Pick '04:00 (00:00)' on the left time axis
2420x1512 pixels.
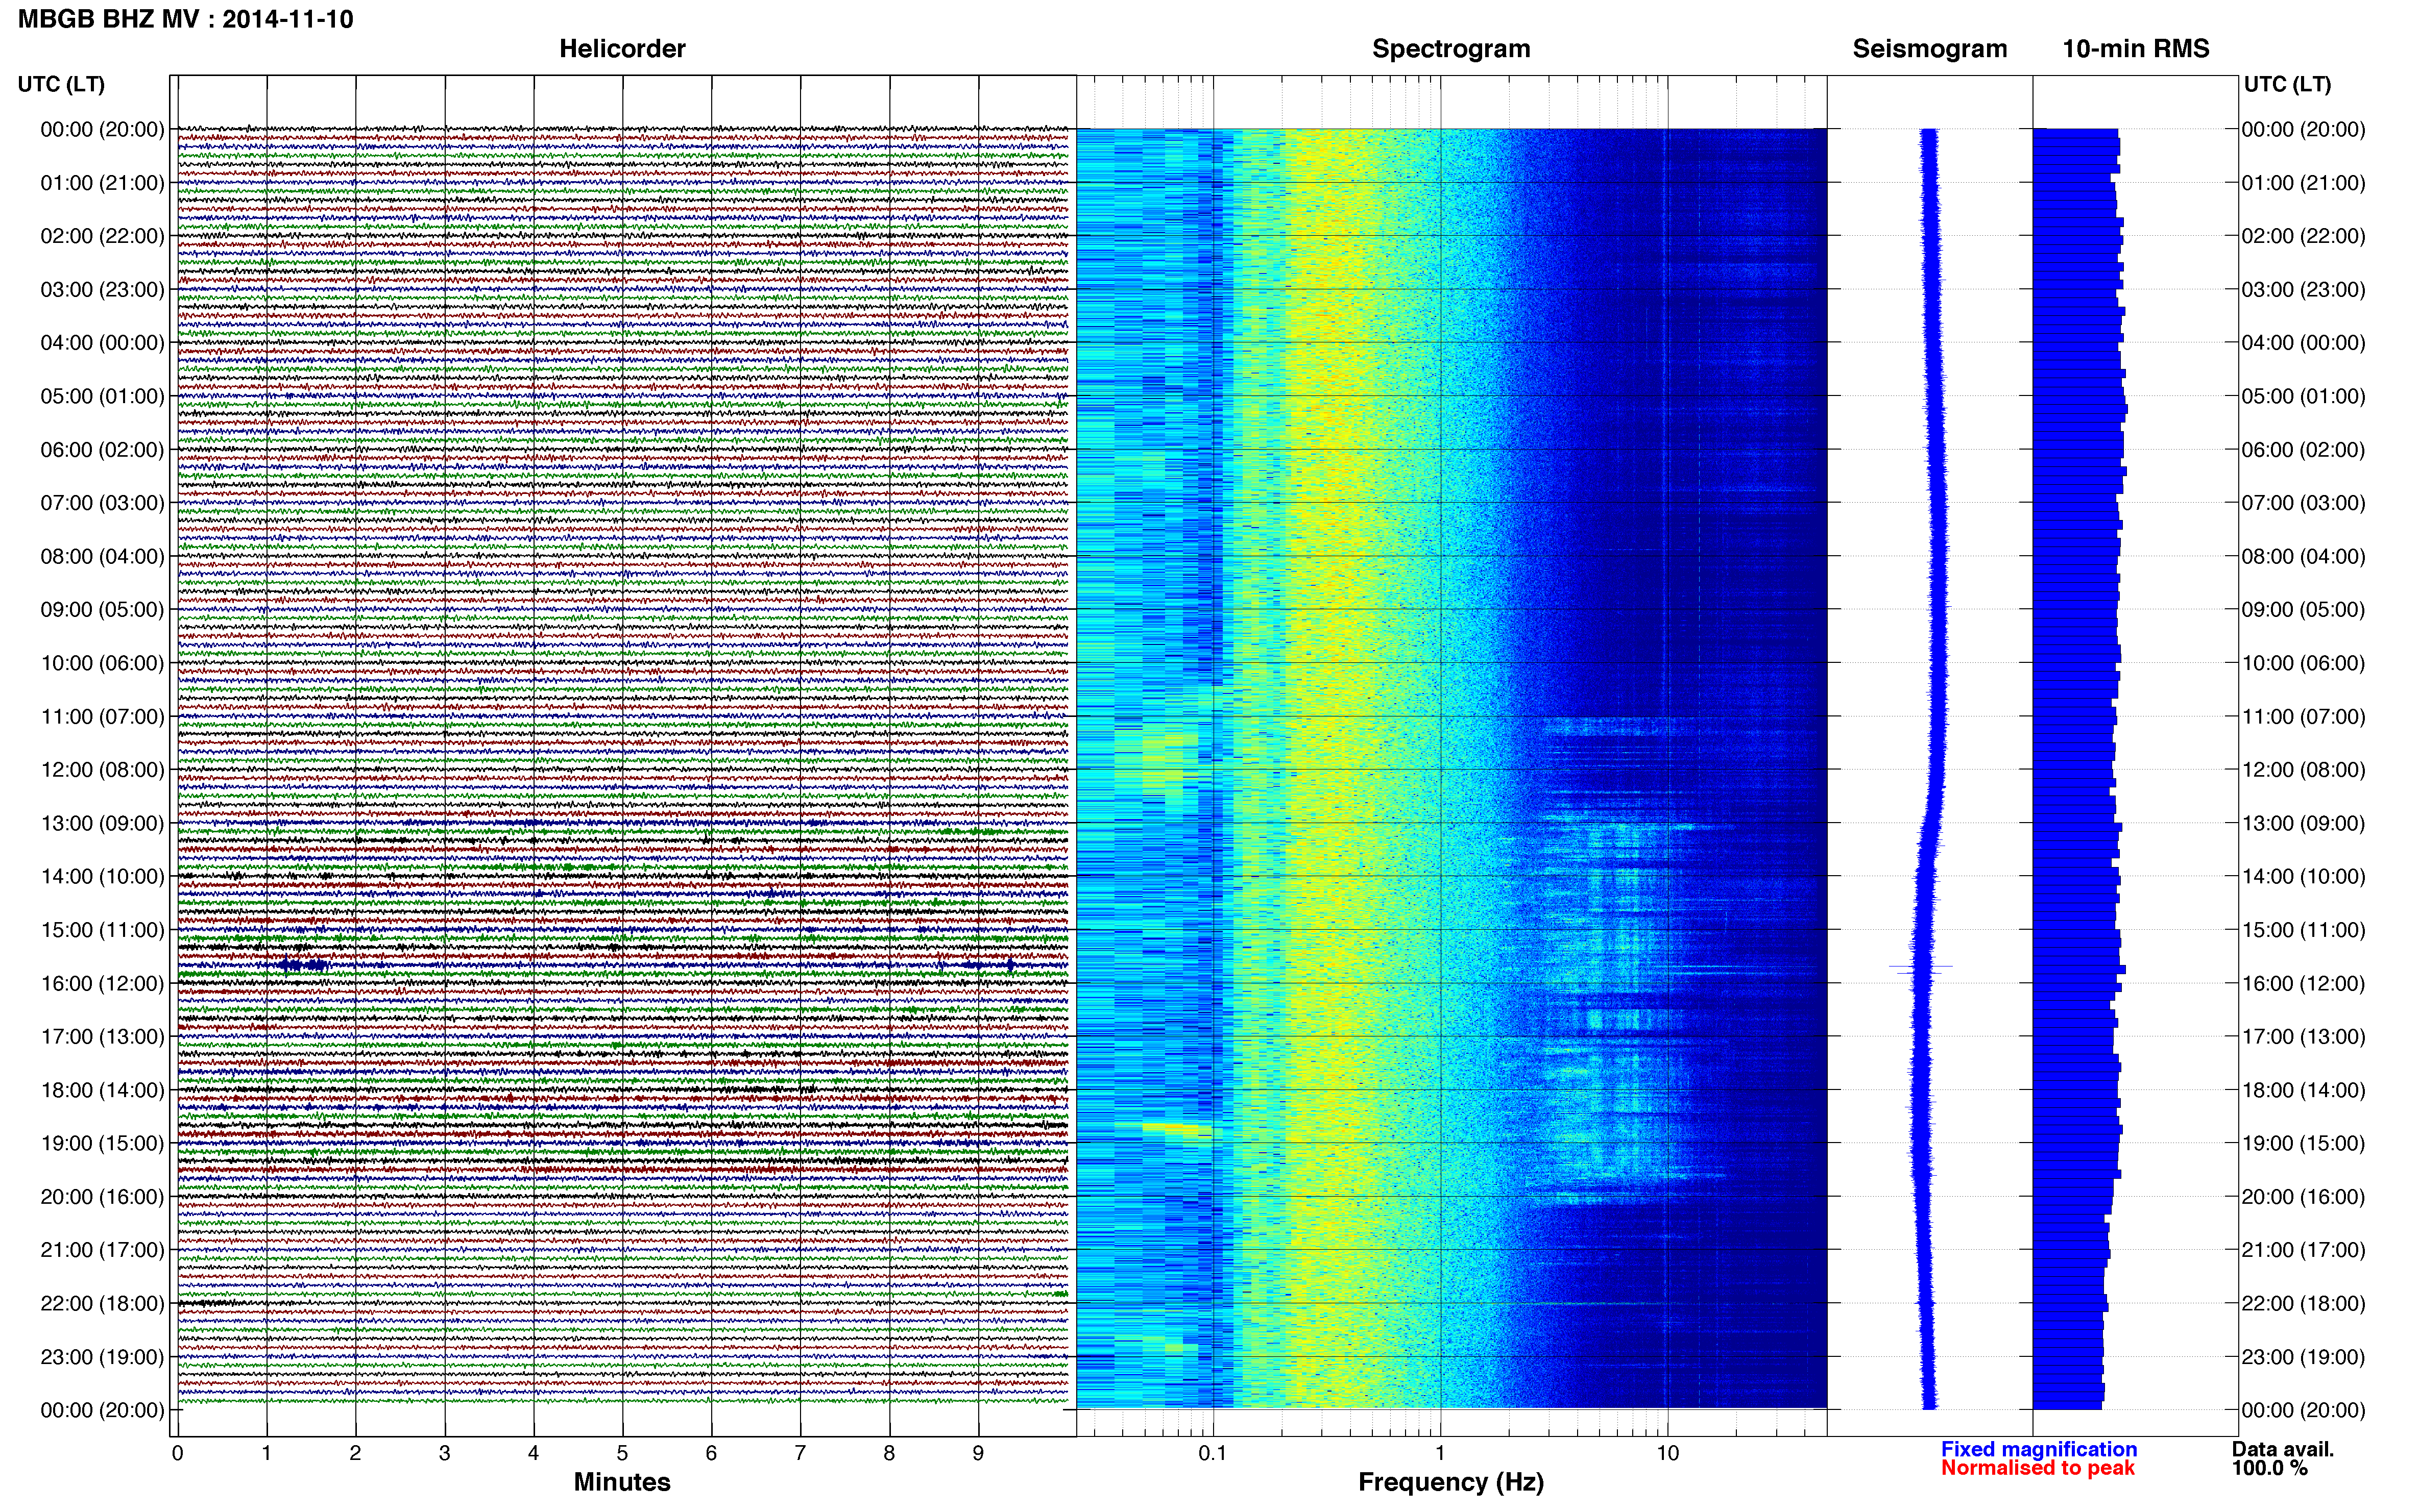point(102,343)
